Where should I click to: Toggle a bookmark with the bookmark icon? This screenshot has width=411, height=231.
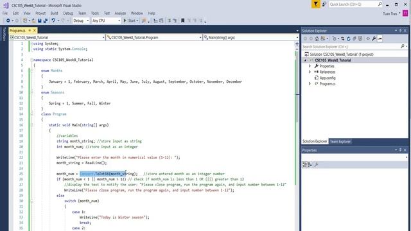click(x=182, y=21)
